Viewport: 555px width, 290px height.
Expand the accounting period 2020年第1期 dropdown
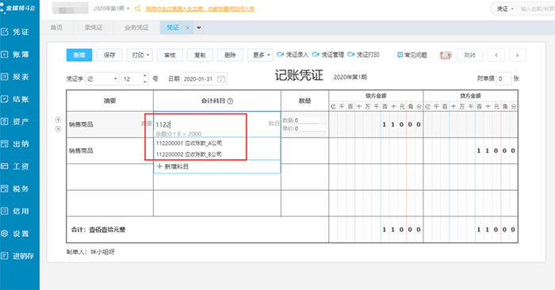[111, 9]
